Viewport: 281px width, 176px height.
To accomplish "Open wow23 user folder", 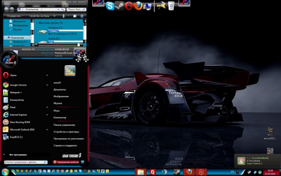I will point(57,83).
